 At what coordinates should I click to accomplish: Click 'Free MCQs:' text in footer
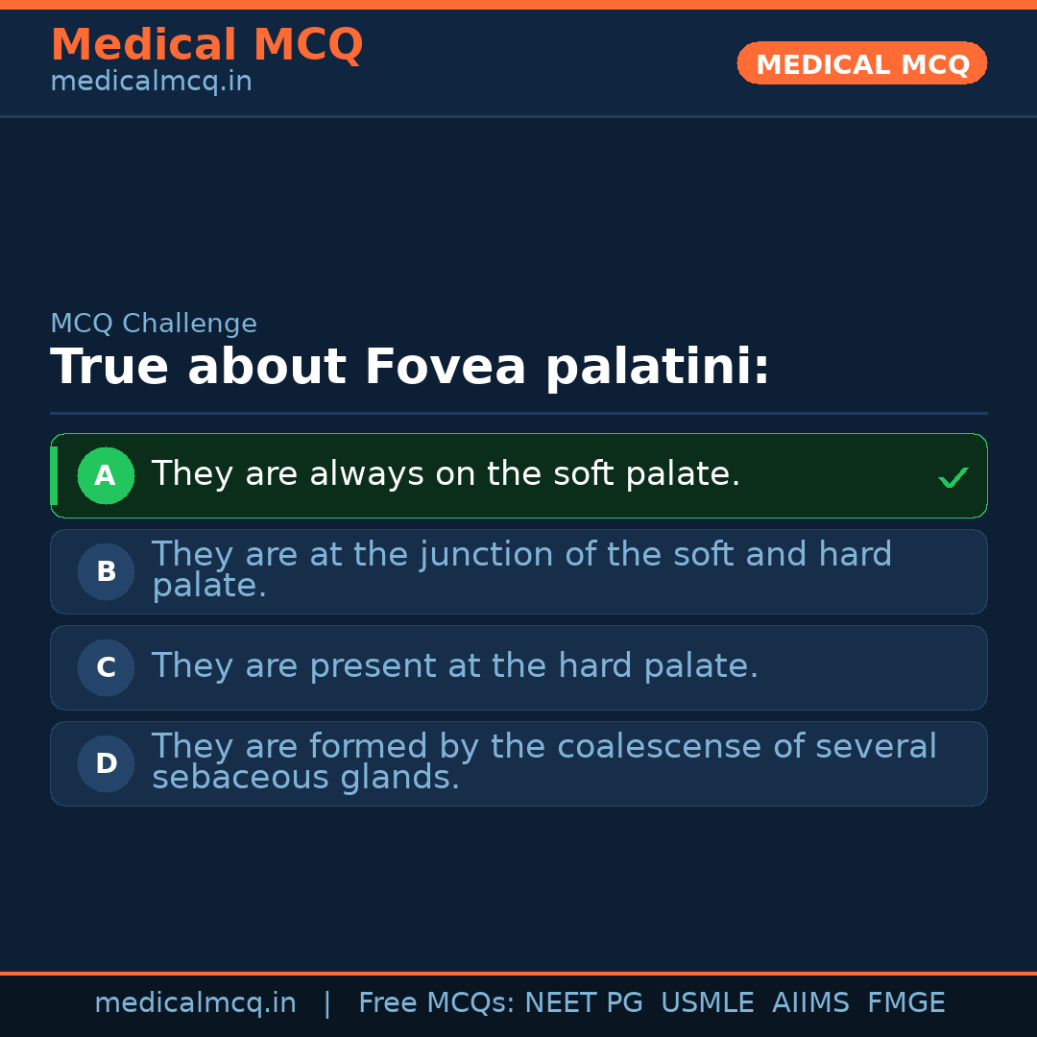point(437,1003)
